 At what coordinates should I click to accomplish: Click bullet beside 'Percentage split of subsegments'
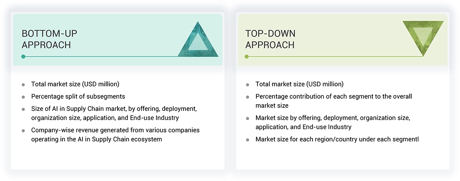(24, 96)
